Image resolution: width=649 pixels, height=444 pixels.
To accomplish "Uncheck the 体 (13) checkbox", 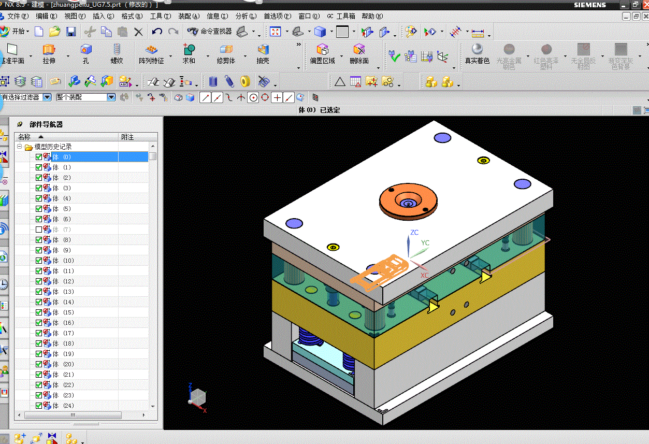I will point(39,291).
